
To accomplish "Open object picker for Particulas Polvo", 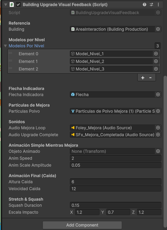I will coord(158,111).
